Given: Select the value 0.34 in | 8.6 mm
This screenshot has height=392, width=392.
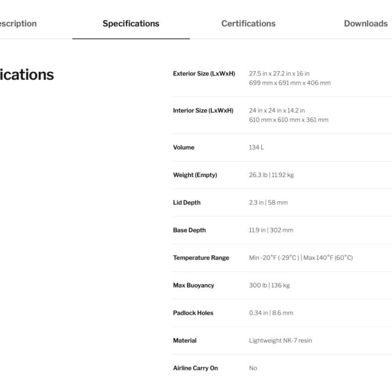Looking at the screenshot, I should pos(271,313).
